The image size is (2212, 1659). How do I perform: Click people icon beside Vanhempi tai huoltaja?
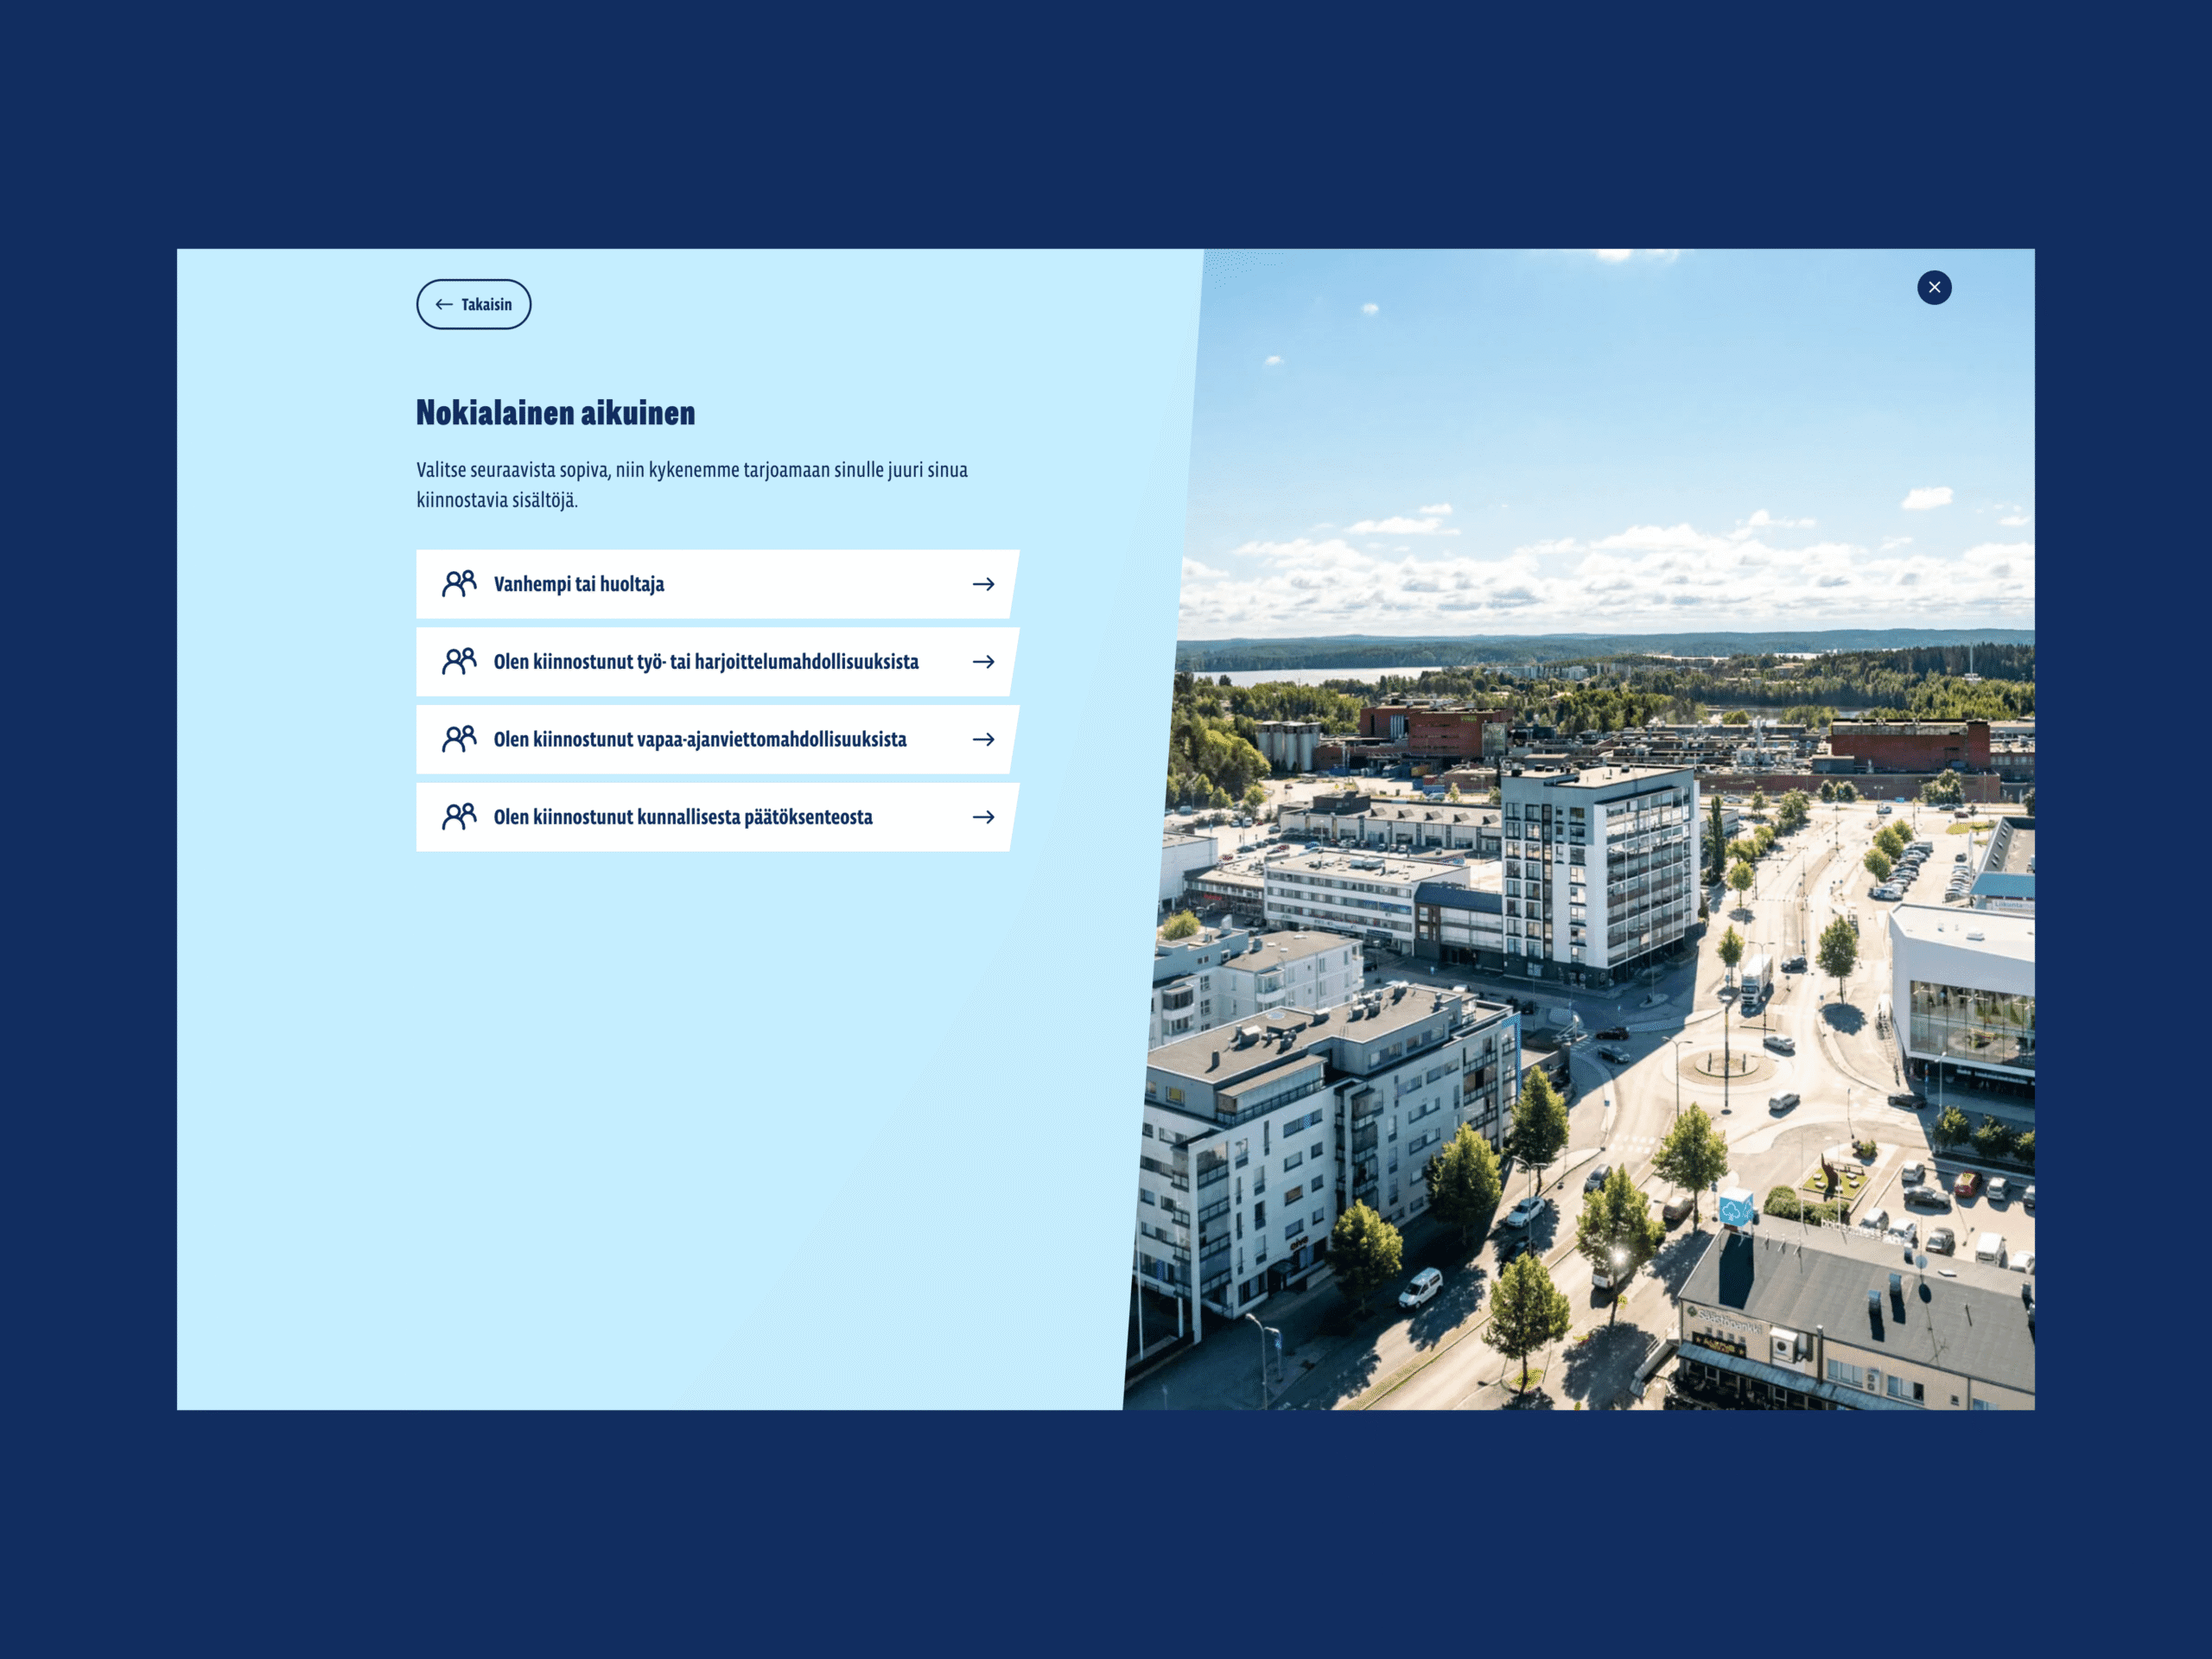459,583
